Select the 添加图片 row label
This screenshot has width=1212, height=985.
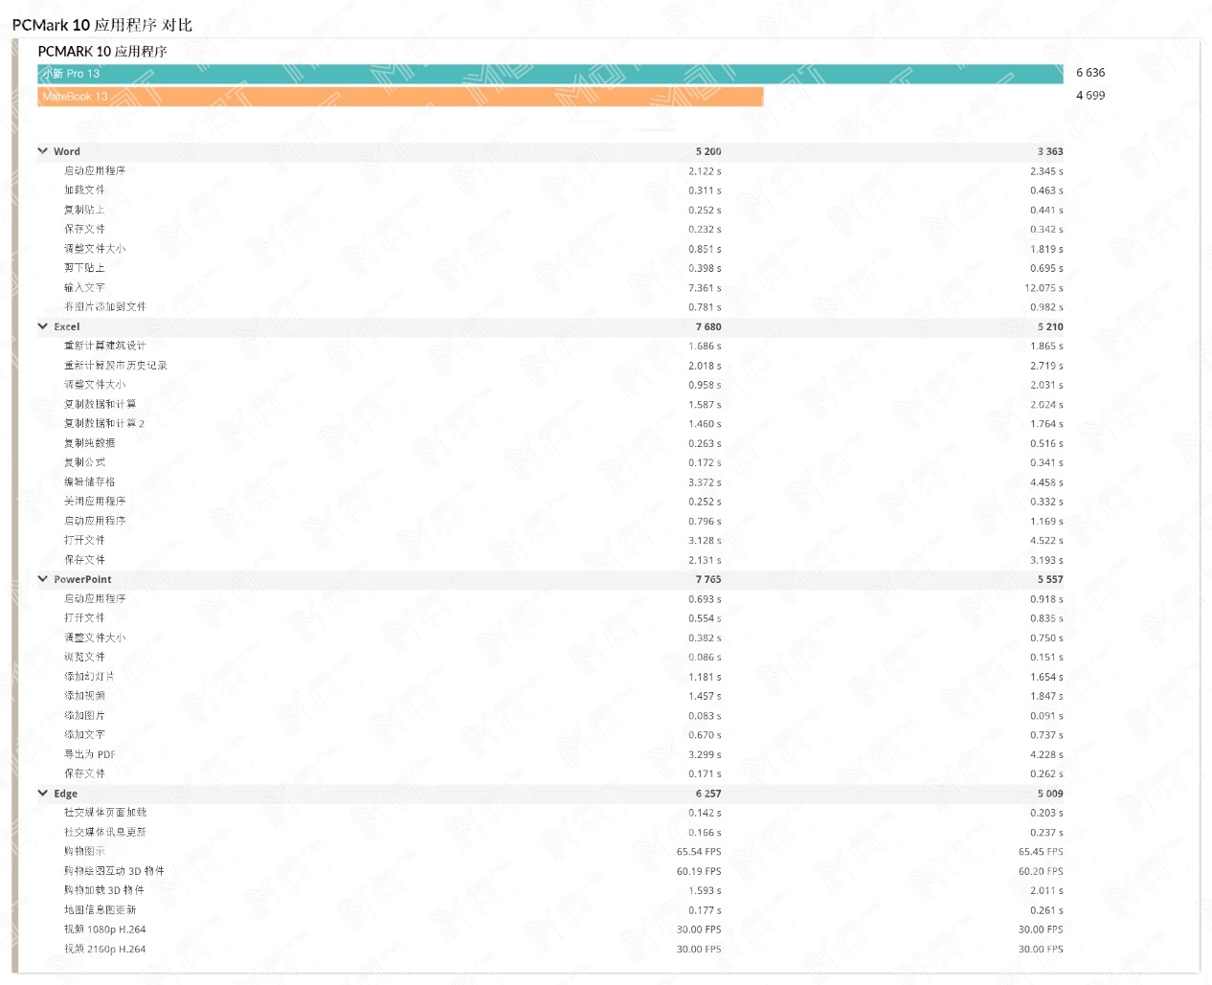coord(84,715)
